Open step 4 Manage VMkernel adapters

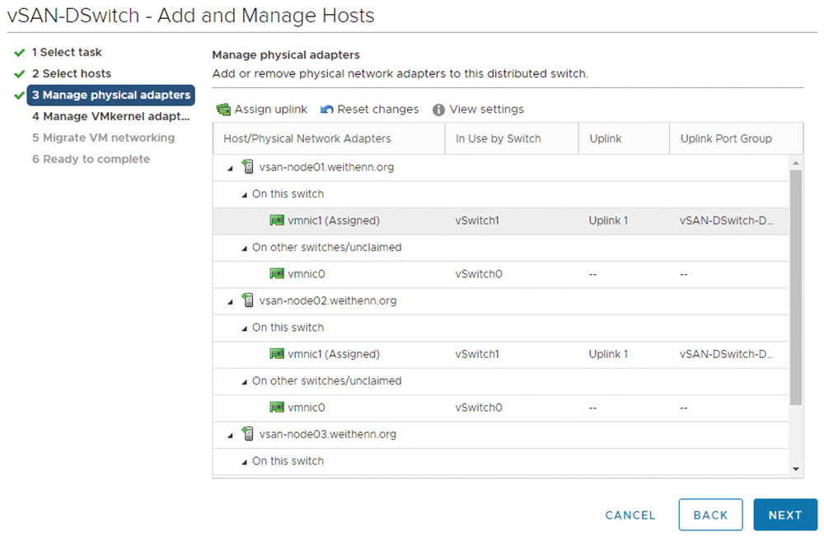coord(111,117)
